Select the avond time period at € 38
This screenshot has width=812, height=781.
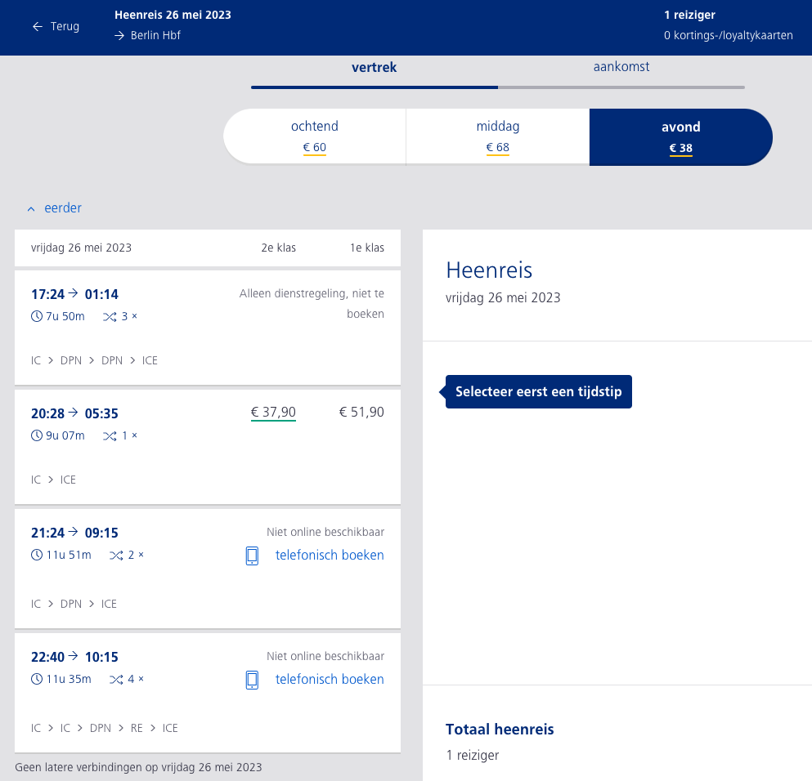[x=680, y=136]
